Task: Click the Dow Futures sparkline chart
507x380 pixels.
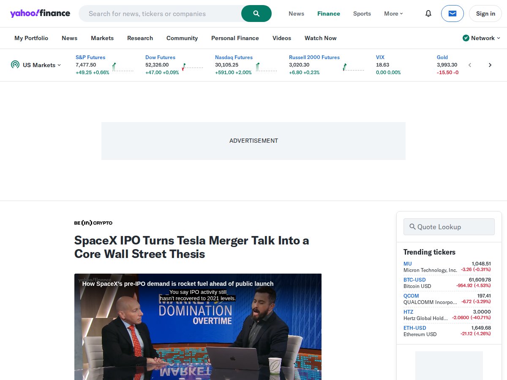Action: pyautogui.click(x=192, y=67)
